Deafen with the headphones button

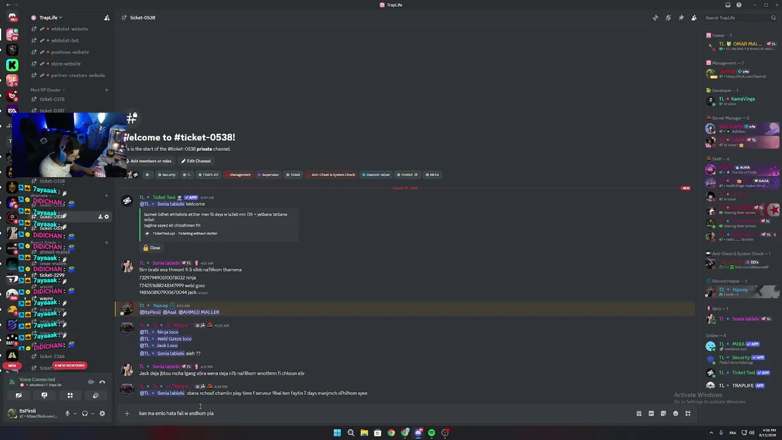pos(85,414)
